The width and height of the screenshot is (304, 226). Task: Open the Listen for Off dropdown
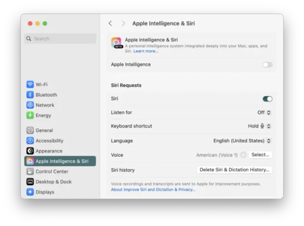point(264,112)
